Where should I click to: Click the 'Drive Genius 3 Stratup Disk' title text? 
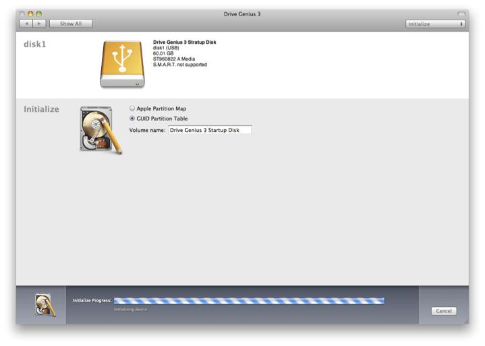pos(184,42)
